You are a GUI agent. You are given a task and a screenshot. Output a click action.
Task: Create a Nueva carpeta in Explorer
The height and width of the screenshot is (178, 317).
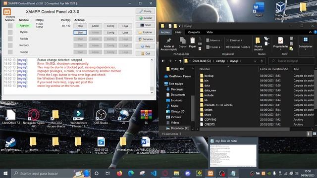click(x=258, y=44)
